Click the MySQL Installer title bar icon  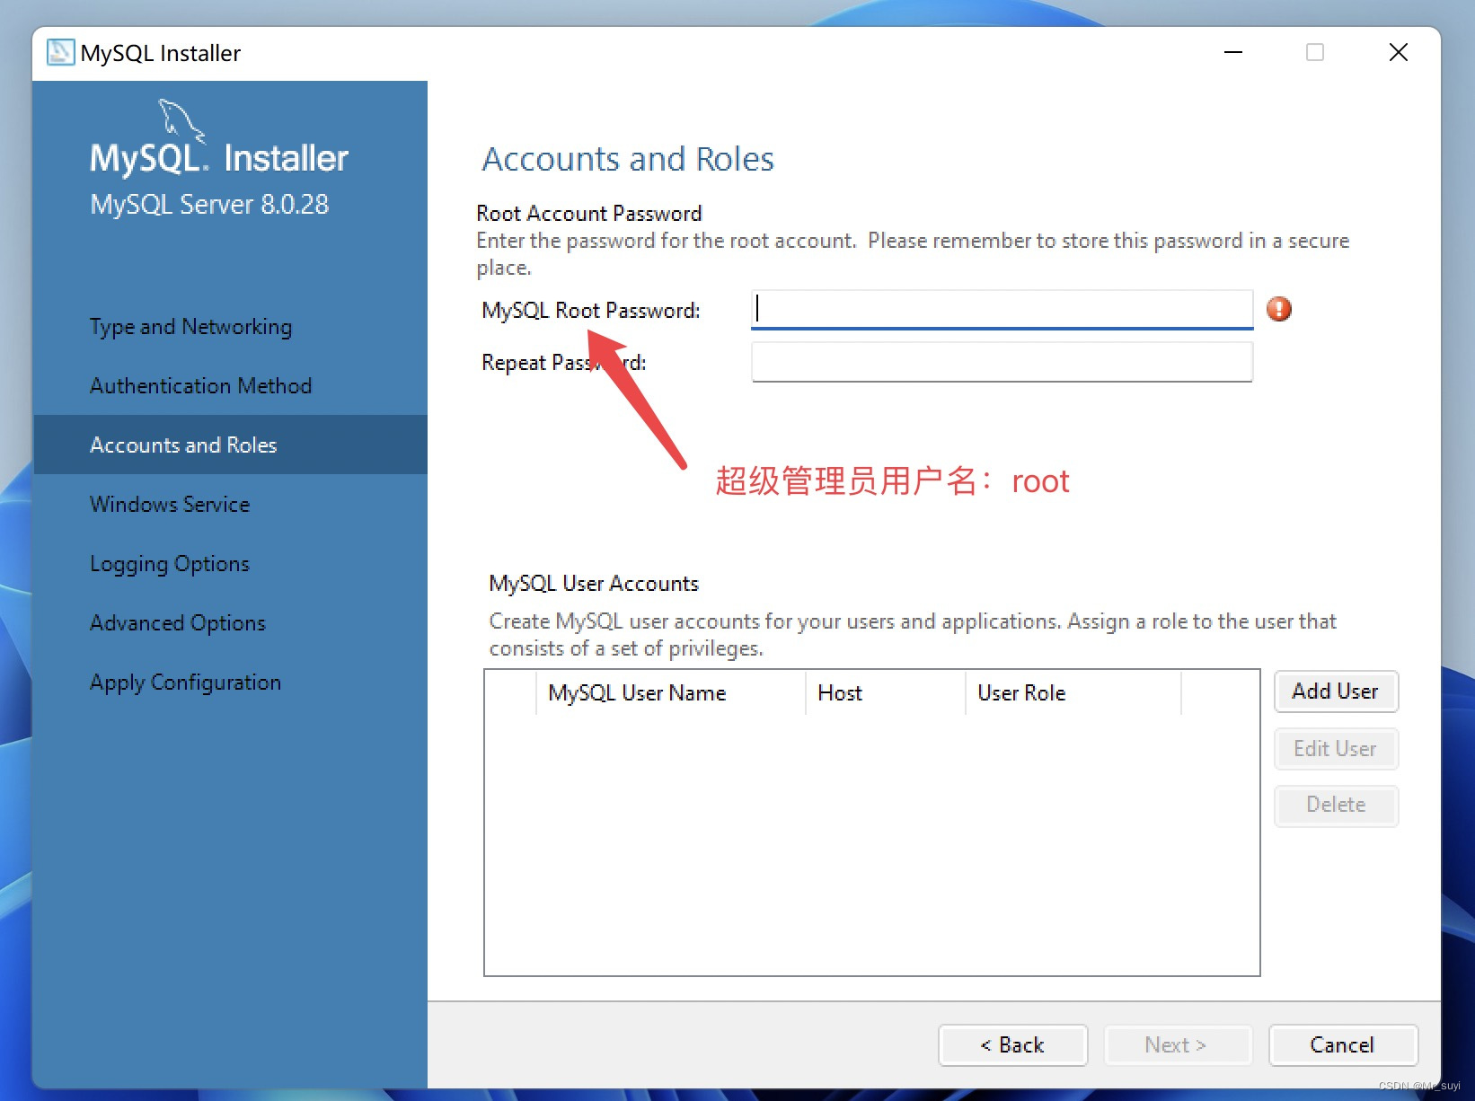60,52
